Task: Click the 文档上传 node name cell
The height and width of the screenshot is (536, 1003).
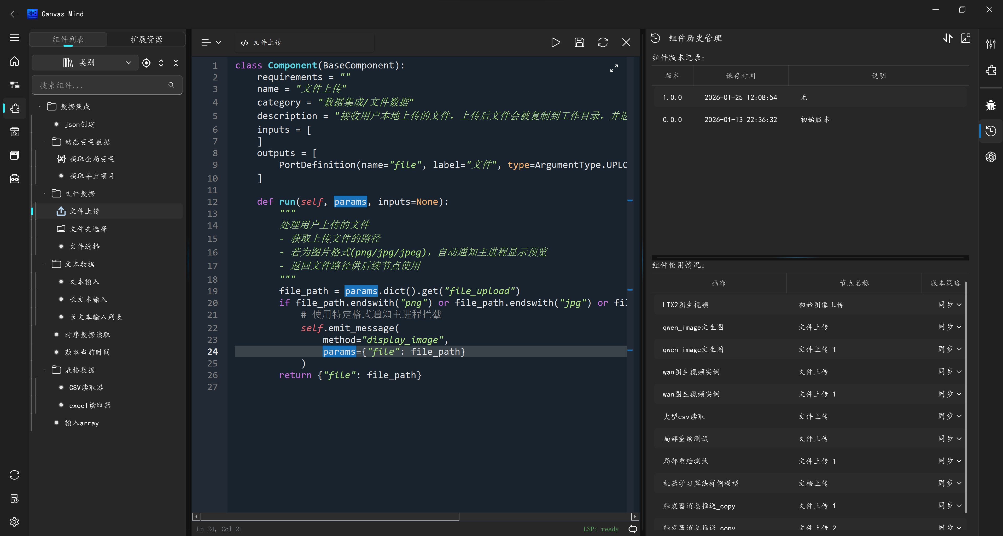Action: (x=813, y=483)
